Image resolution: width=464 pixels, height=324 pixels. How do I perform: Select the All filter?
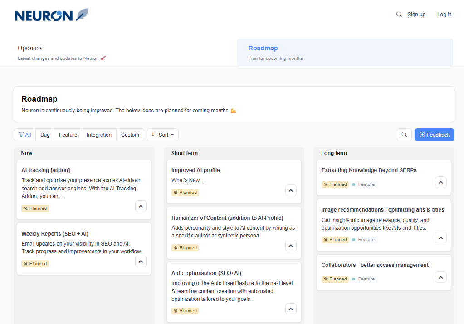(x=25, y=135)
